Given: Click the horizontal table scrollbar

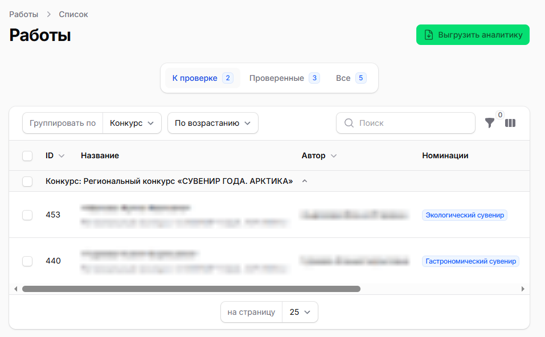Looking at the screenshot, I should (x=191, y=289).
